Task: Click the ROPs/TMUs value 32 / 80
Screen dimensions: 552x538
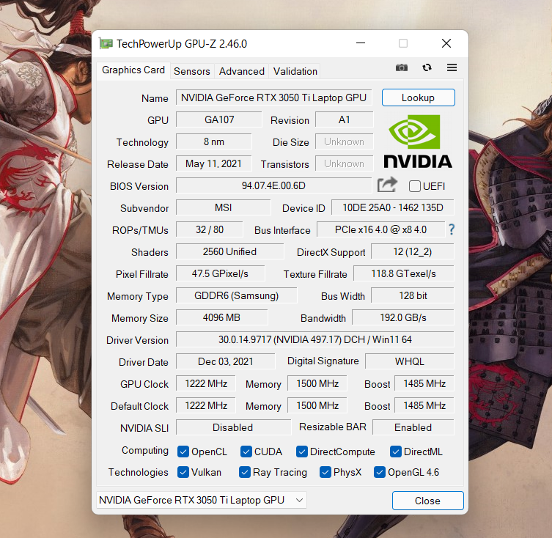Action: click(x=210, y=229)
